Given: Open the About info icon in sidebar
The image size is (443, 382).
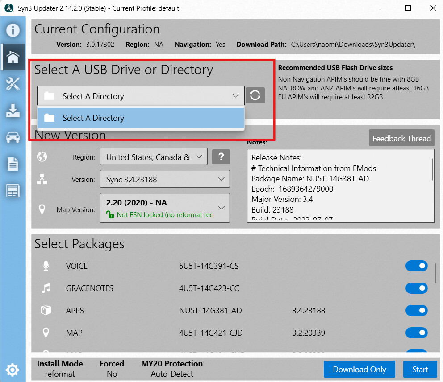Looking at the screenshot, I should [x=13, y=30].
